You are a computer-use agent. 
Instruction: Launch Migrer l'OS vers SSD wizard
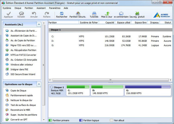tap(21, 45)
